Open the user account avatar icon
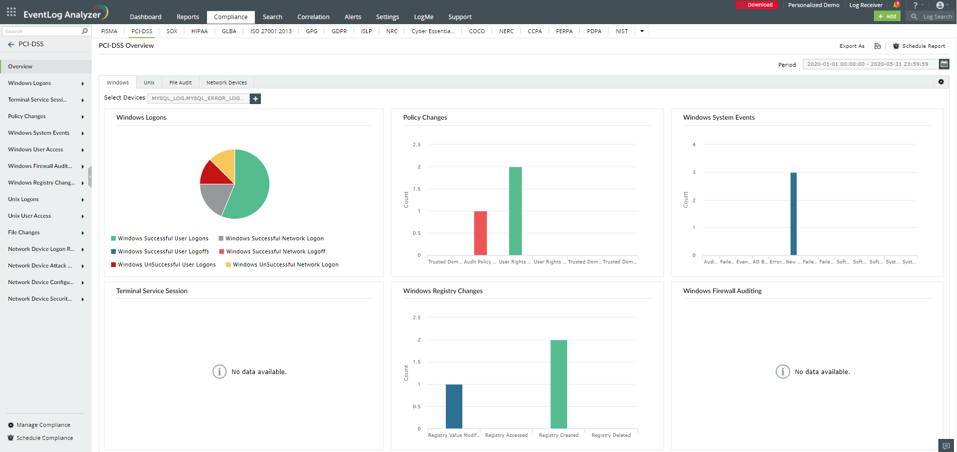Screen dimensions: 957x452 click(940, 5)
